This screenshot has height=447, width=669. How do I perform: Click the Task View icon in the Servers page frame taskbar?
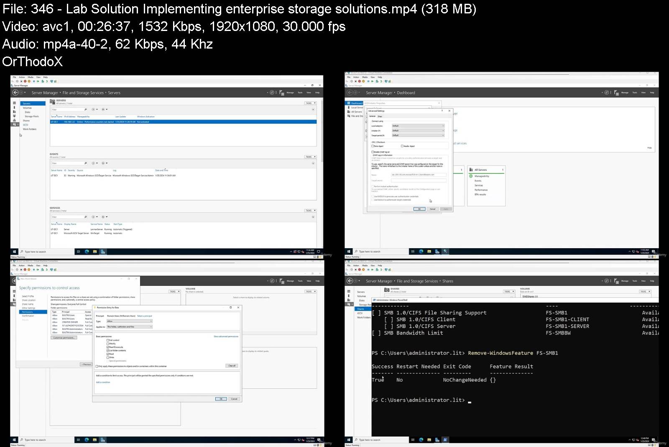click(x=78, y=252)
